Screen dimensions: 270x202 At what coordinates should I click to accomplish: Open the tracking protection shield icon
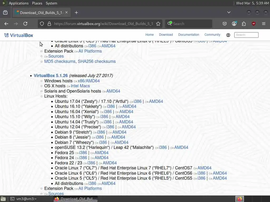point(42,24)
